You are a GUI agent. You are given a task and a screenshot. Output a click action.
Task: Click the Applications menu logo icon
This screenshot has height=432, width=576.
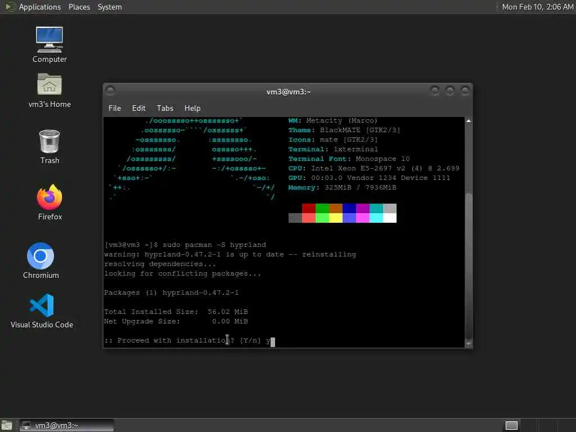[10, 7]
